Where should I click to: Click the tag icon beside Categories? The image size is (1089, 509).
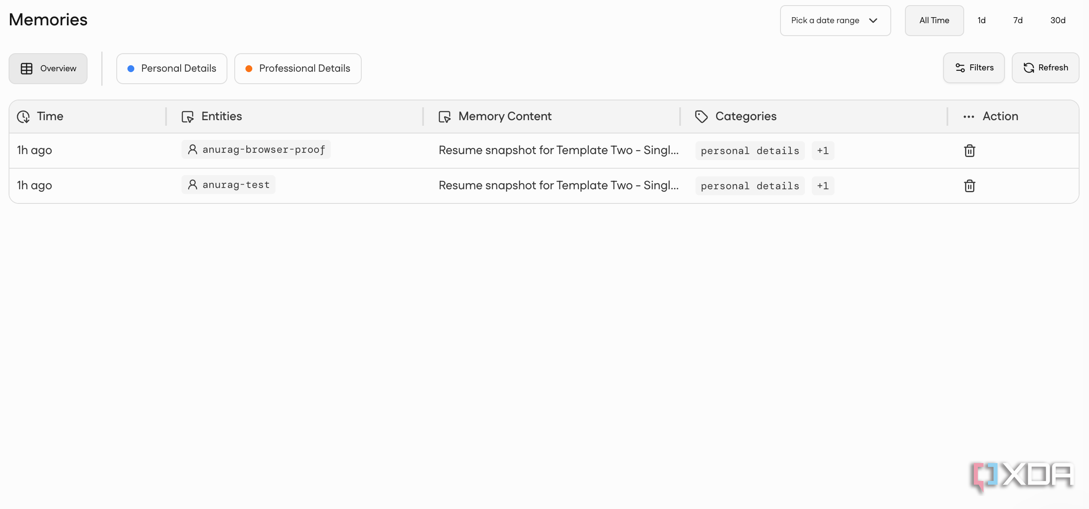tap(701, 117)
